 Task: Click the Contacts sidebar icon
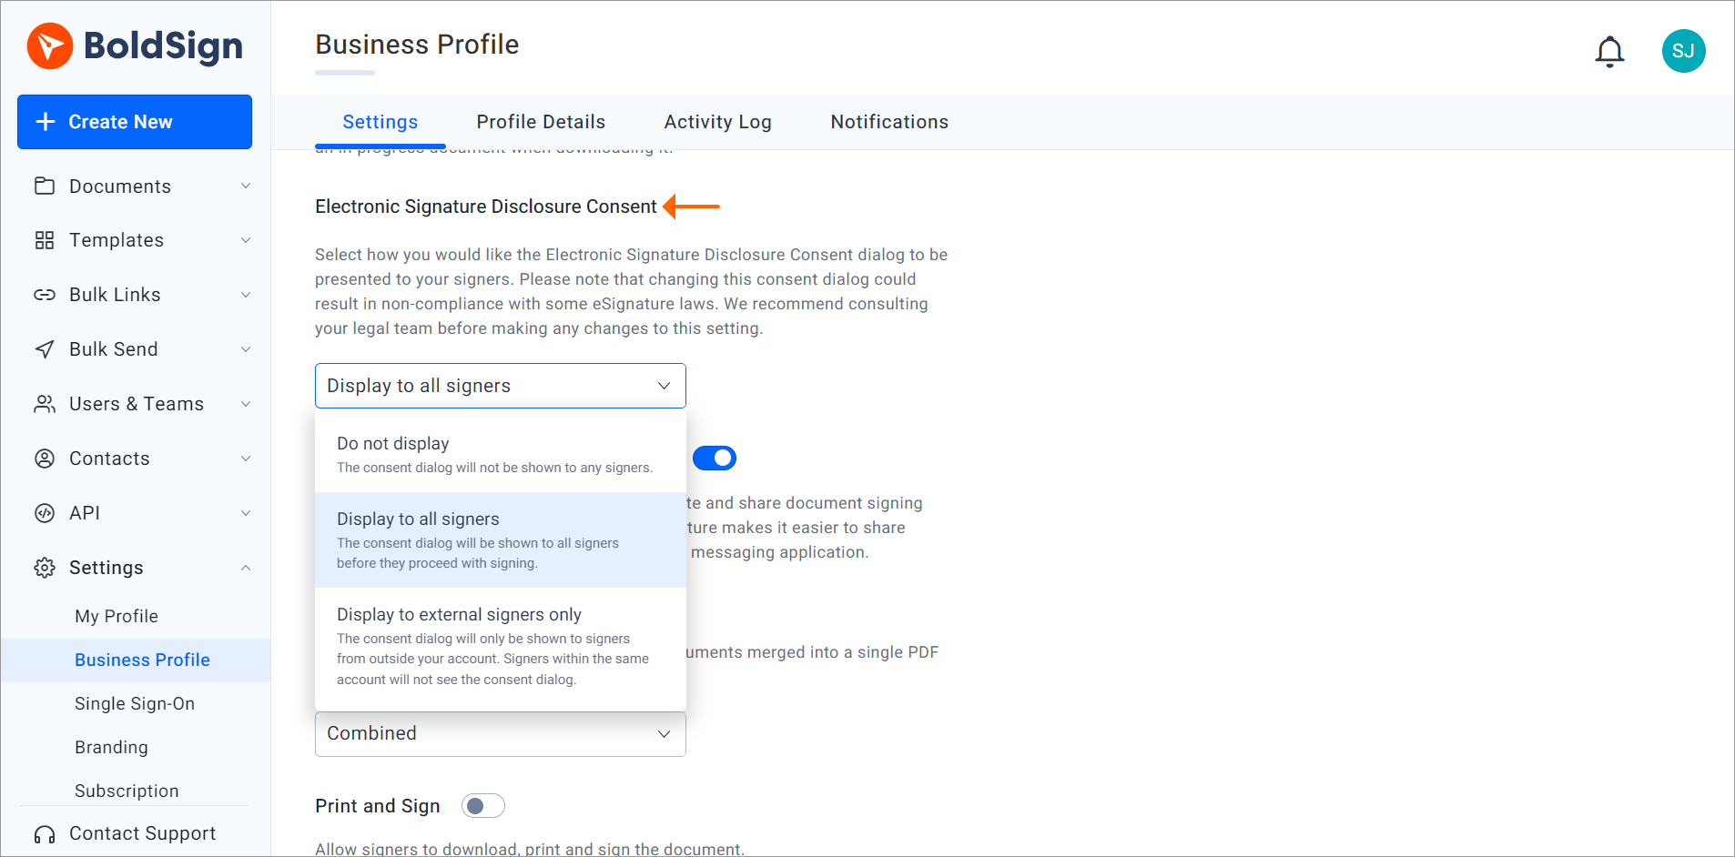[x=46, y=458]
